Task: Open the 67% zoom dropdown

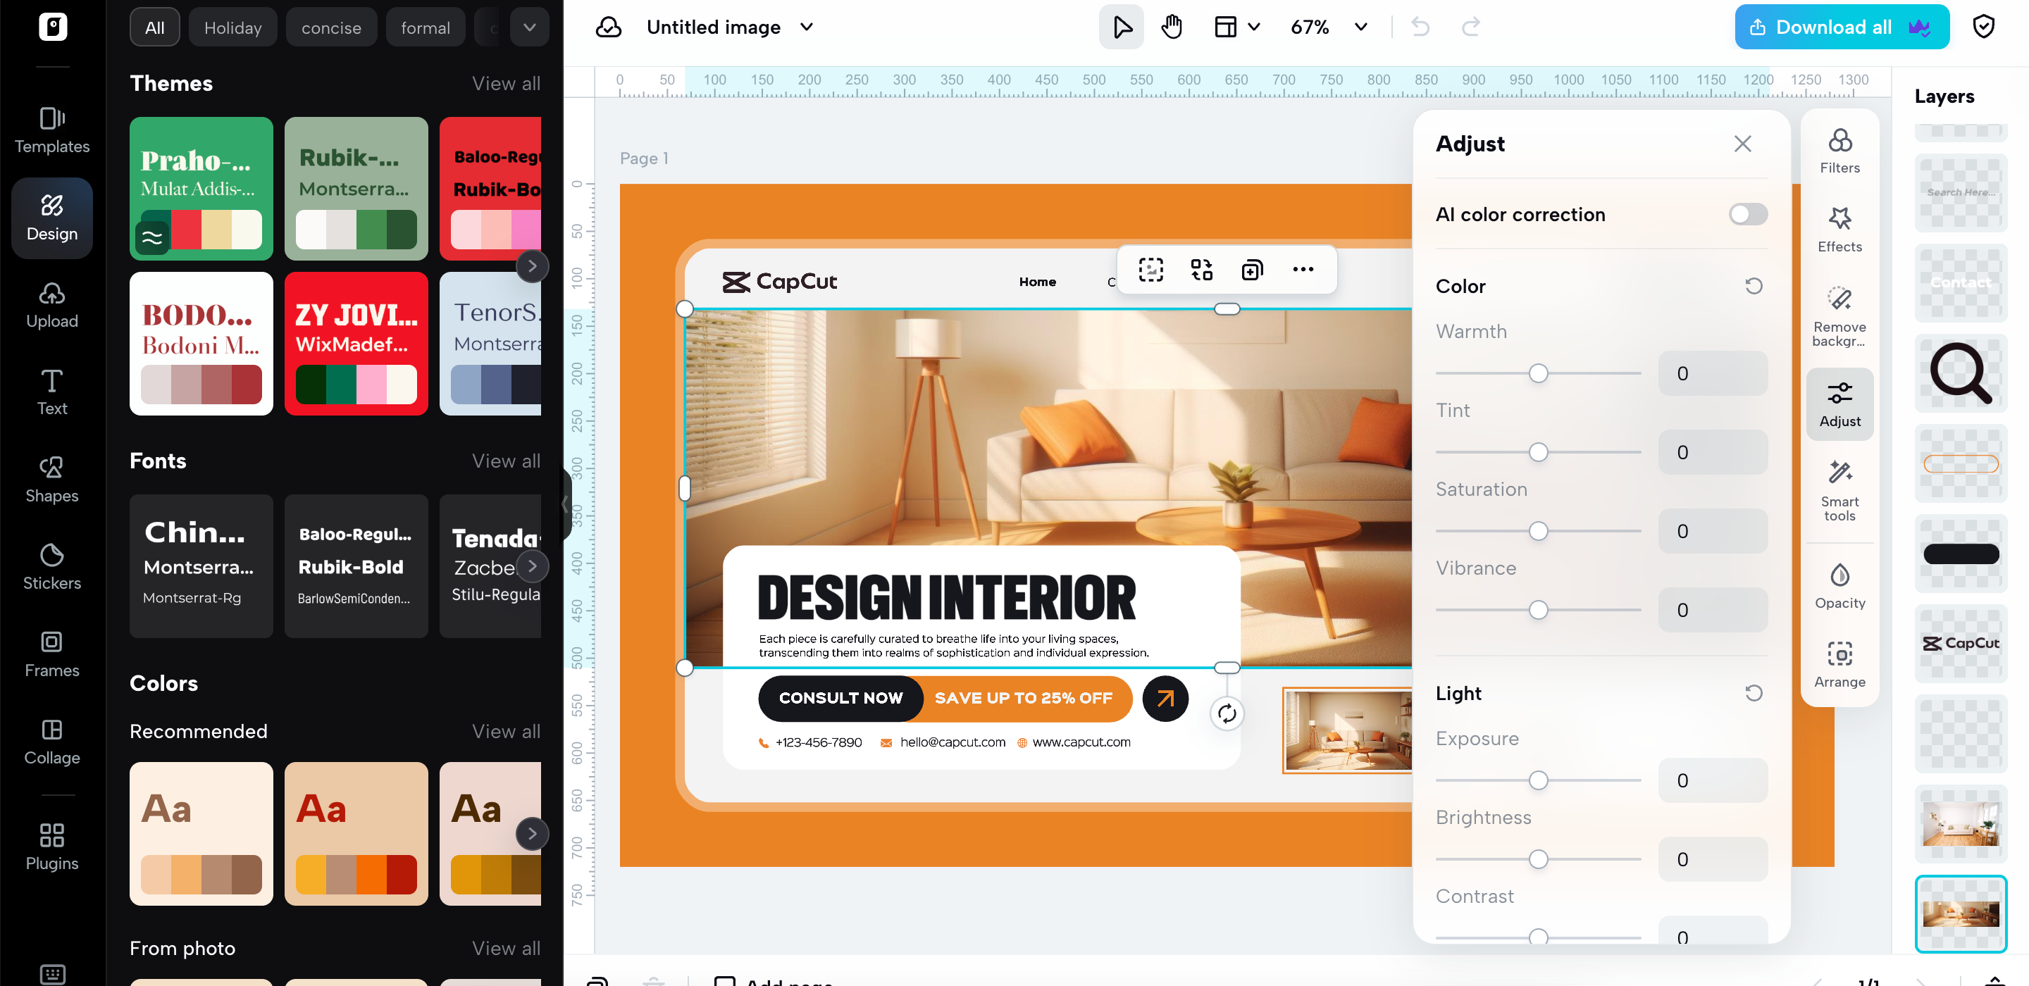Action: coord(1360,27)
